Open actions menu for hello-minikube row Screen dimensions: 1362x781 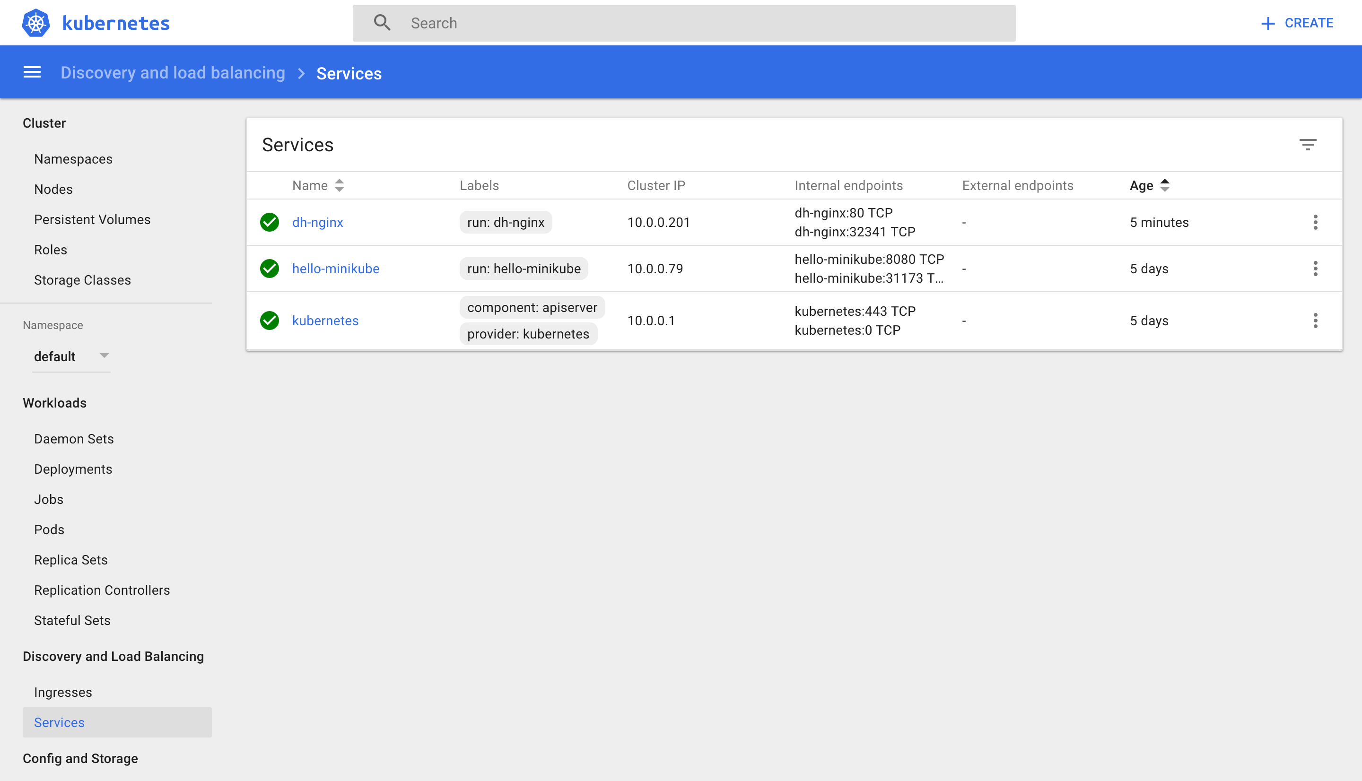click(x=1315, y=268)
